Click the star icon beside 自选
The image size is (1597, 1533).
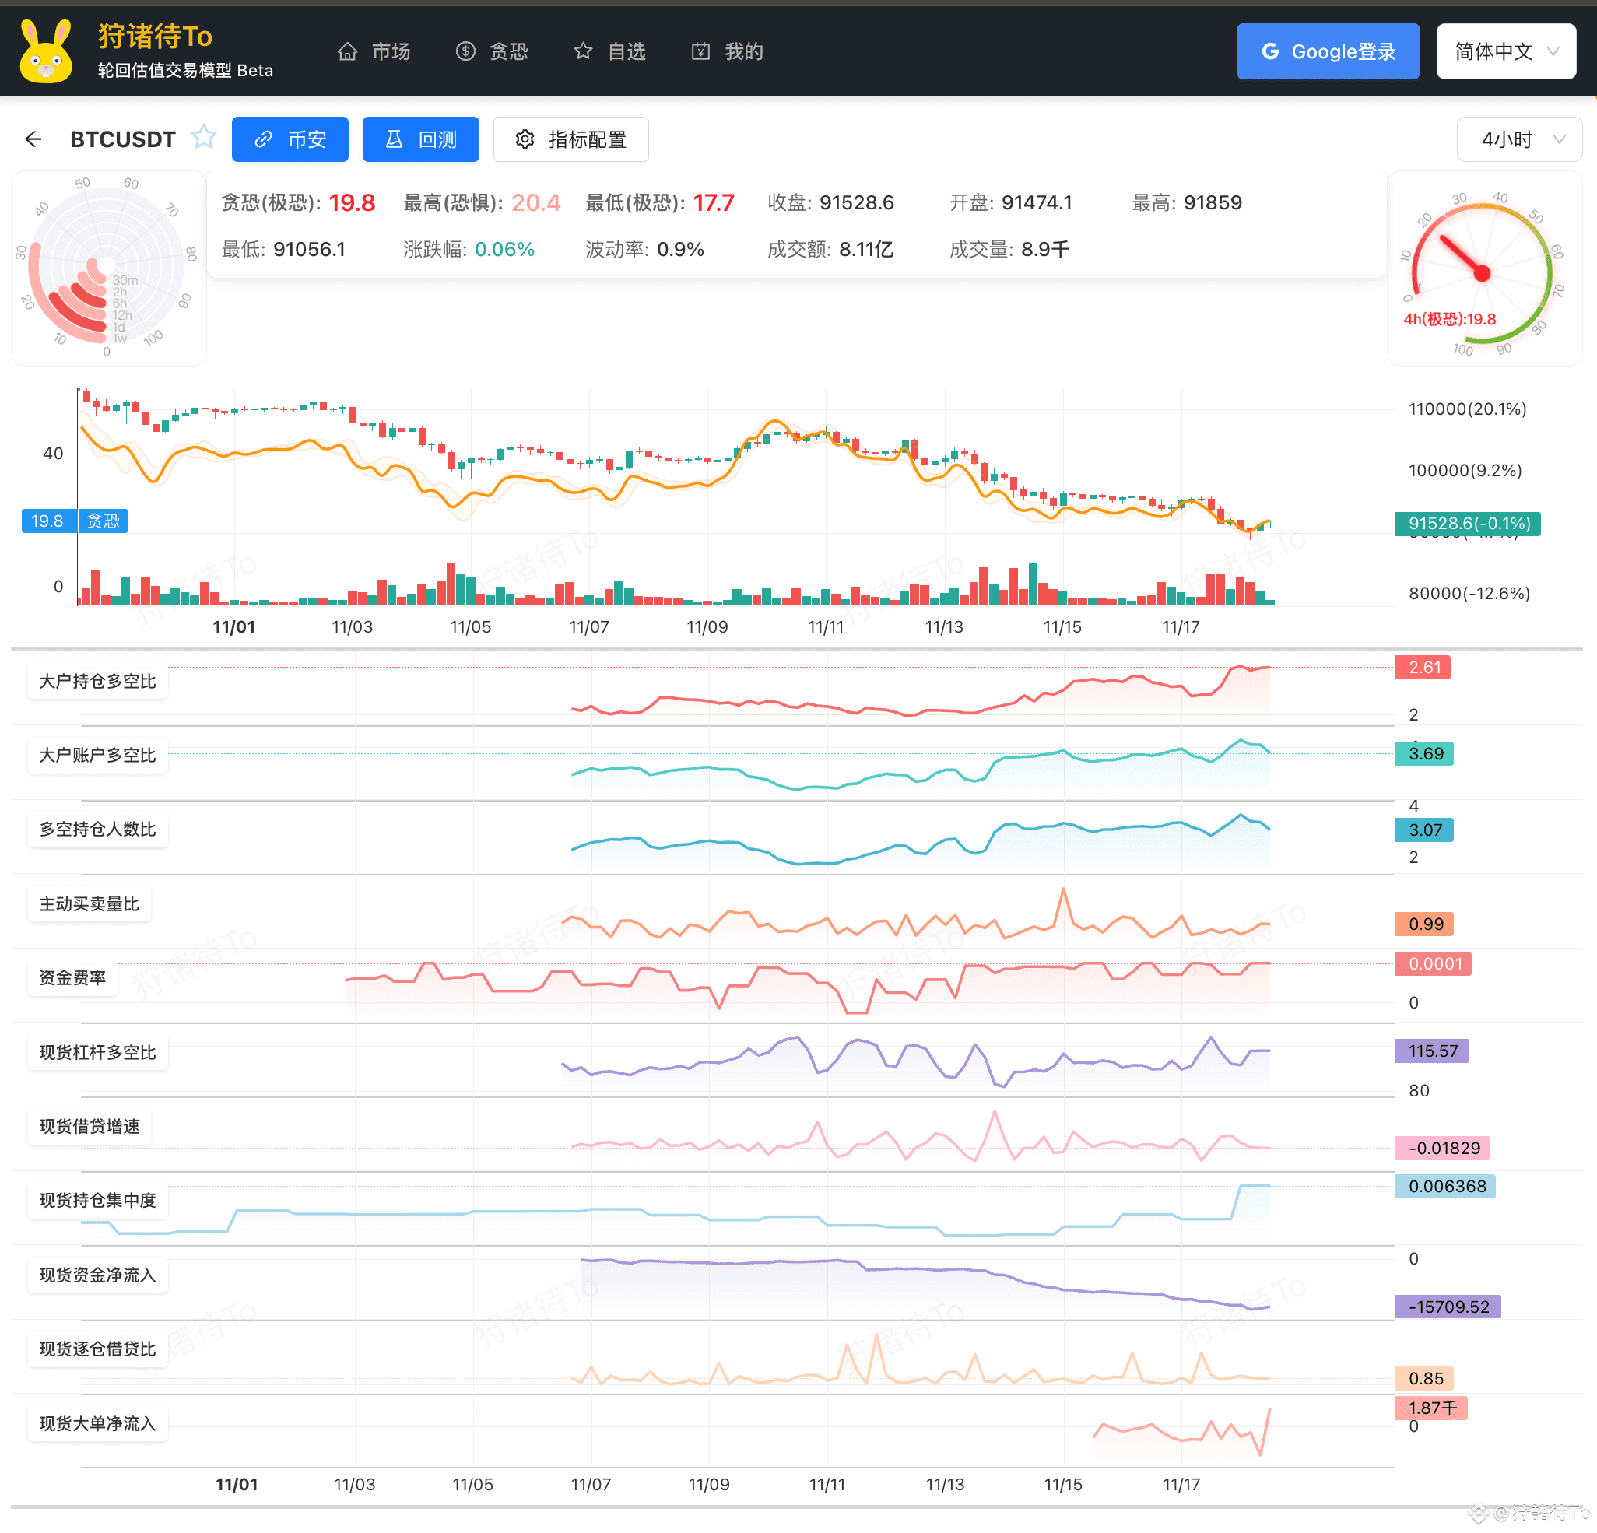coord(584,52)
